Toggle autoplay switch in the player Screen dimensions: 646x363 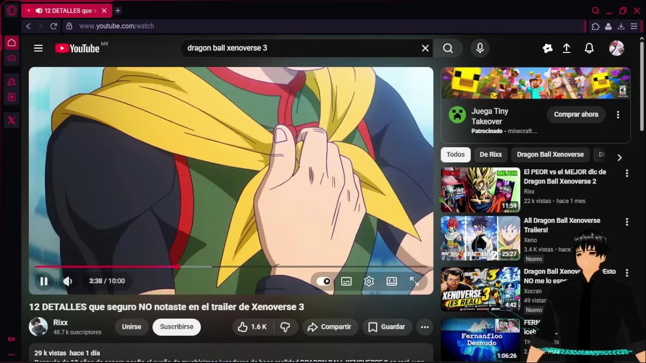tap(324, 281)
